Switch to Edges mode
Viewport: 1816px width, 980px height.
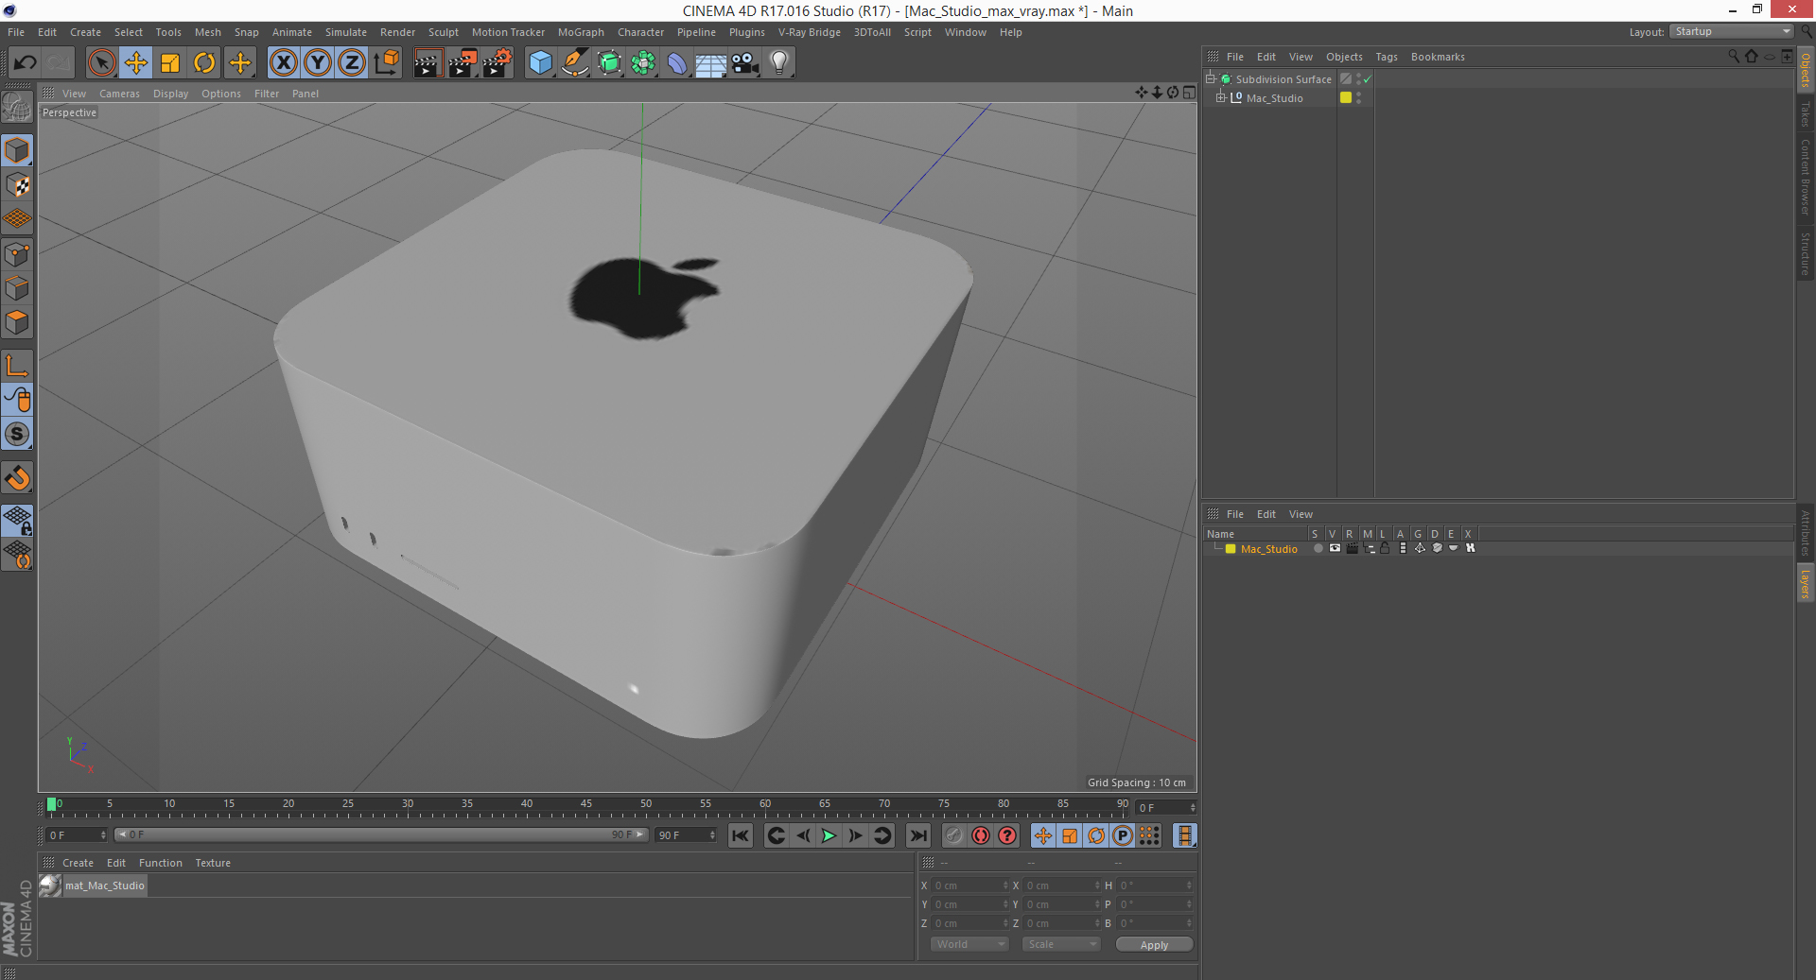(17, 288)
